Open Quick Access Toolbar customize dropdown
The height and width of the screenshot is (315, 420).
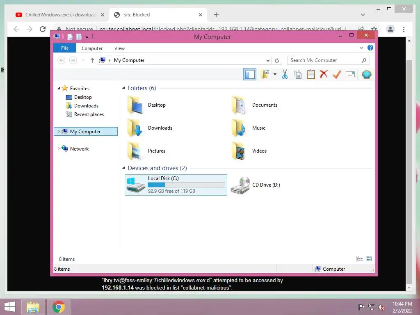point(87,37)
